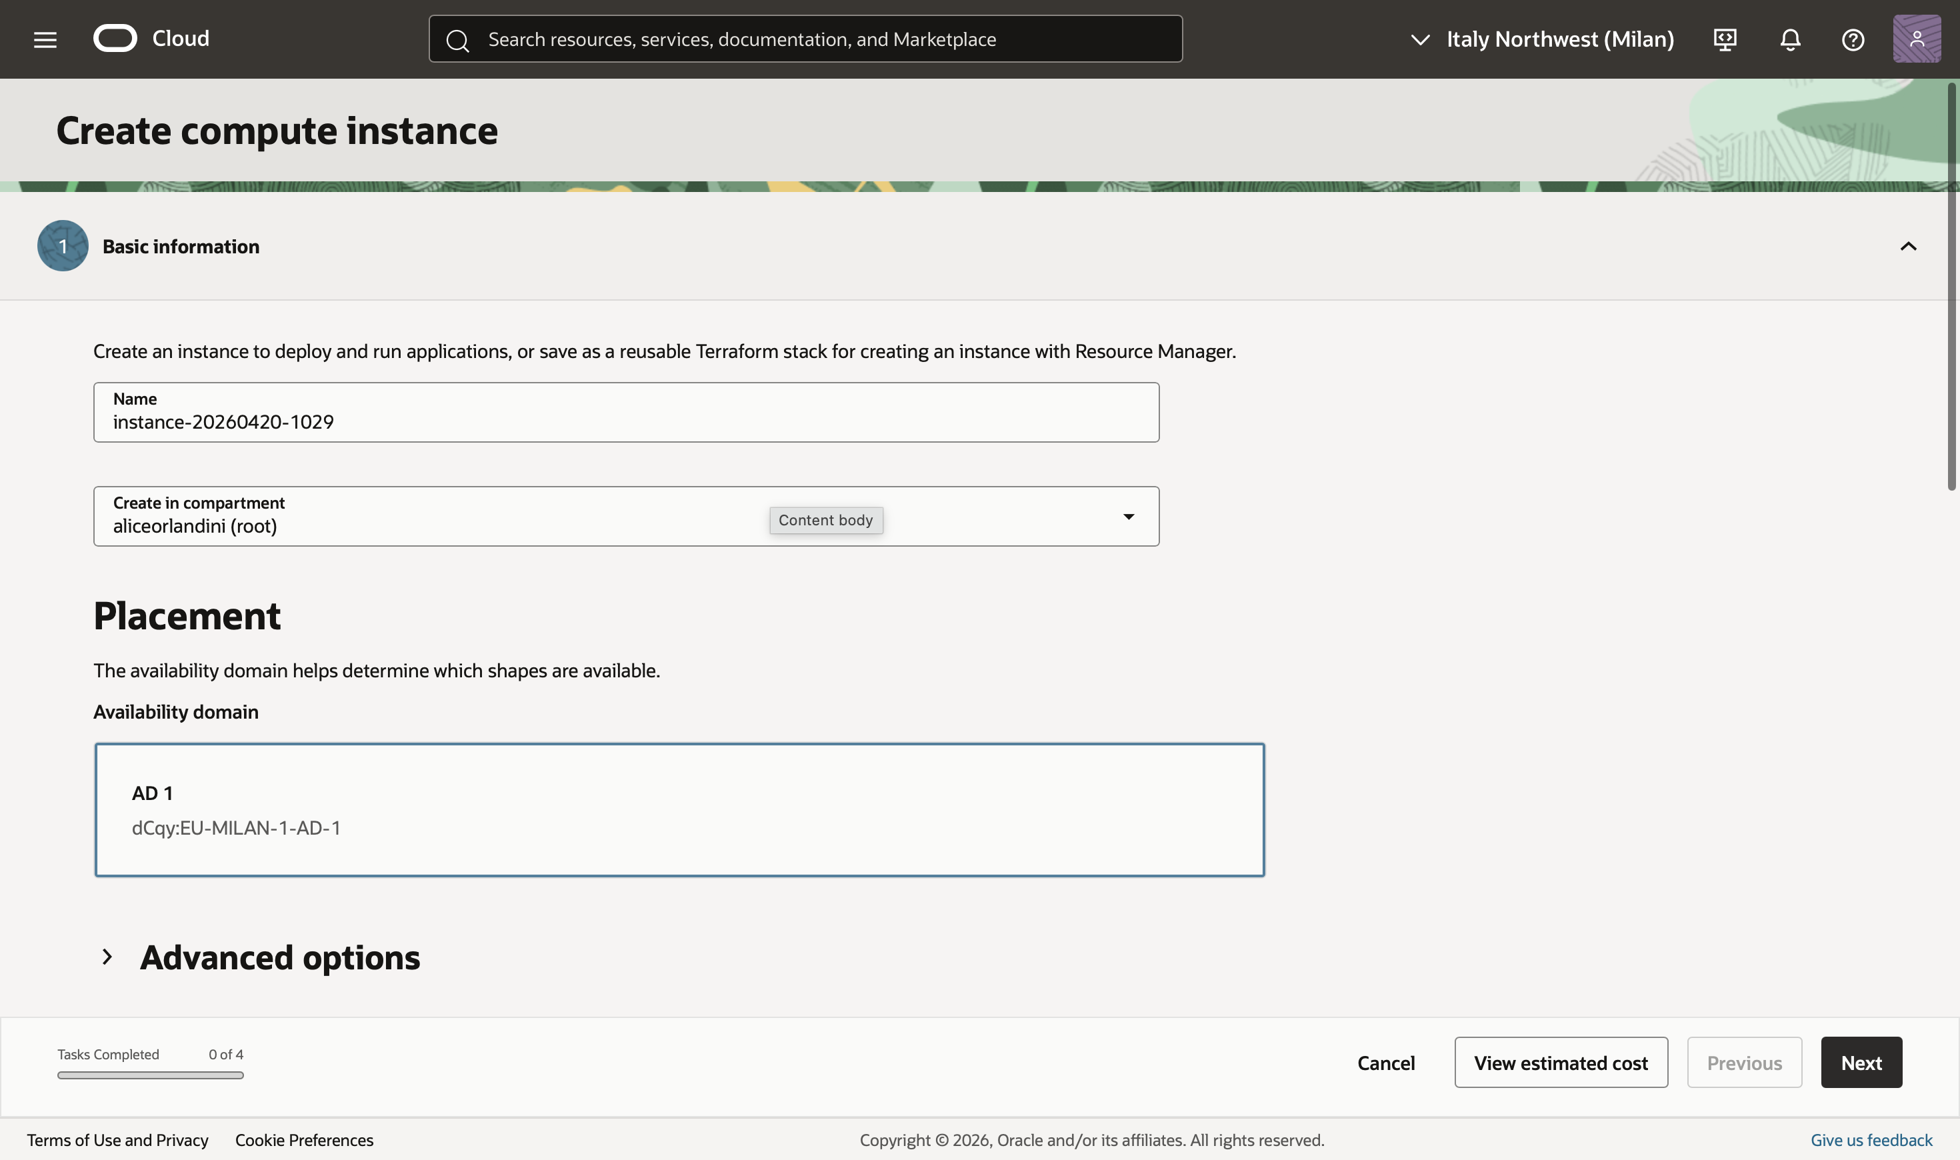
Task: Select the AD 1 availability domain card
Action: tap(679, 810)
